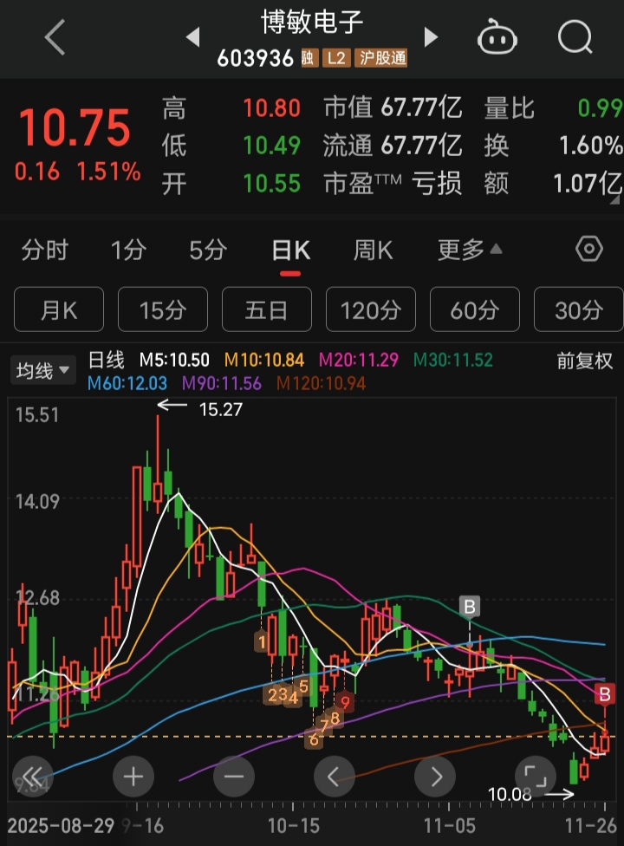Choose the 五日 period button
Image resolution: width=624 pixels, height=846 pixels.
click(267, 309)
